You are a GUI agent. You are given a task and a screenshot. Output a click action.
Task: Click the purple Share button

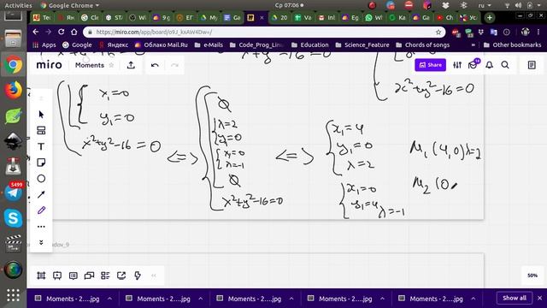[430, 65]
